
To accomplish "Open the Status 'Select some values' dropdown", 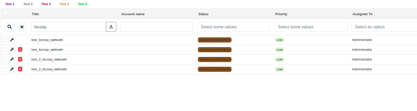I will (234, 27).
